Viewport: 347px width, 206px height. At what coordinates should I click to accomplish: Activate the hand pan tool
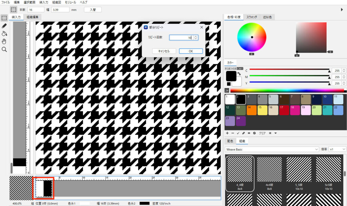4,42
